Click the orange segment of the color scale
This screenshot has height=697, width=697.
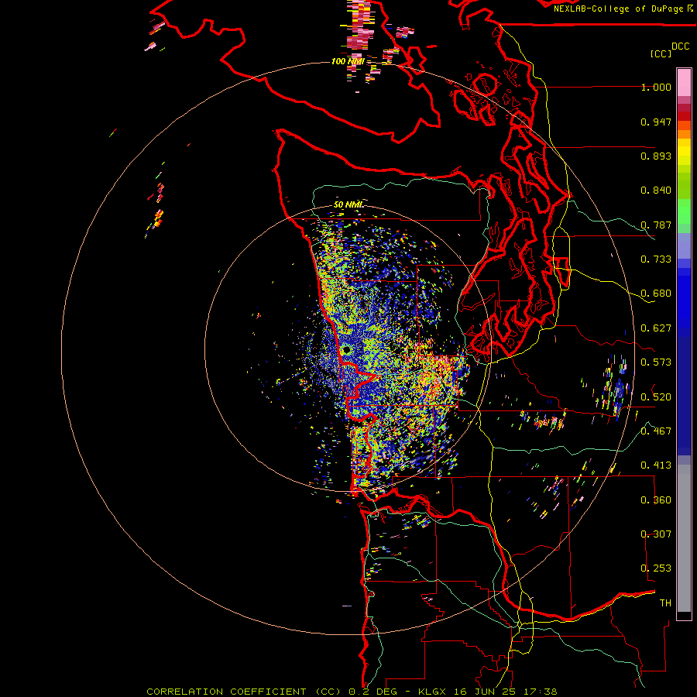point(684,130)
